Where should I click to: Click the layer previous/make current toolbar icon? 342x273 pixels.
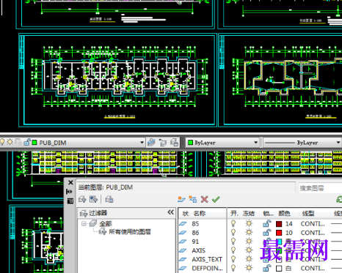tap(163, 143)
